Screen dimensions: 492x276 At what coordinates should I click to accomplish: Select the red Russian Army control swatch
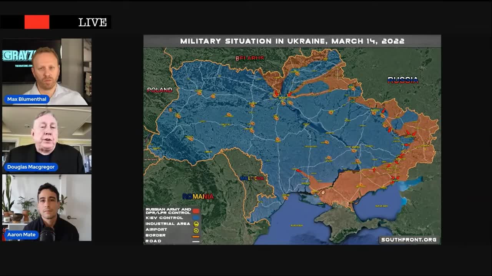point(196,211)
